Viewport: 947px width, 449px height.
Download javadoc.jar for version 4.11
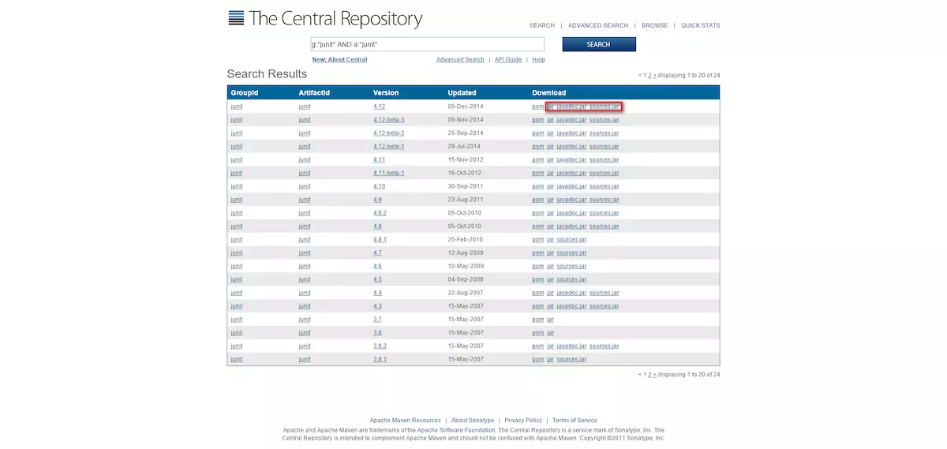click(571, 159)
